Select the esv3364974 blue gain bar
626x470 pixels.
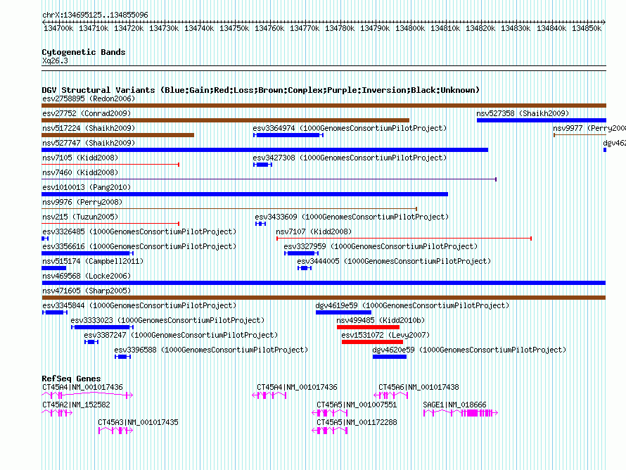288,135
